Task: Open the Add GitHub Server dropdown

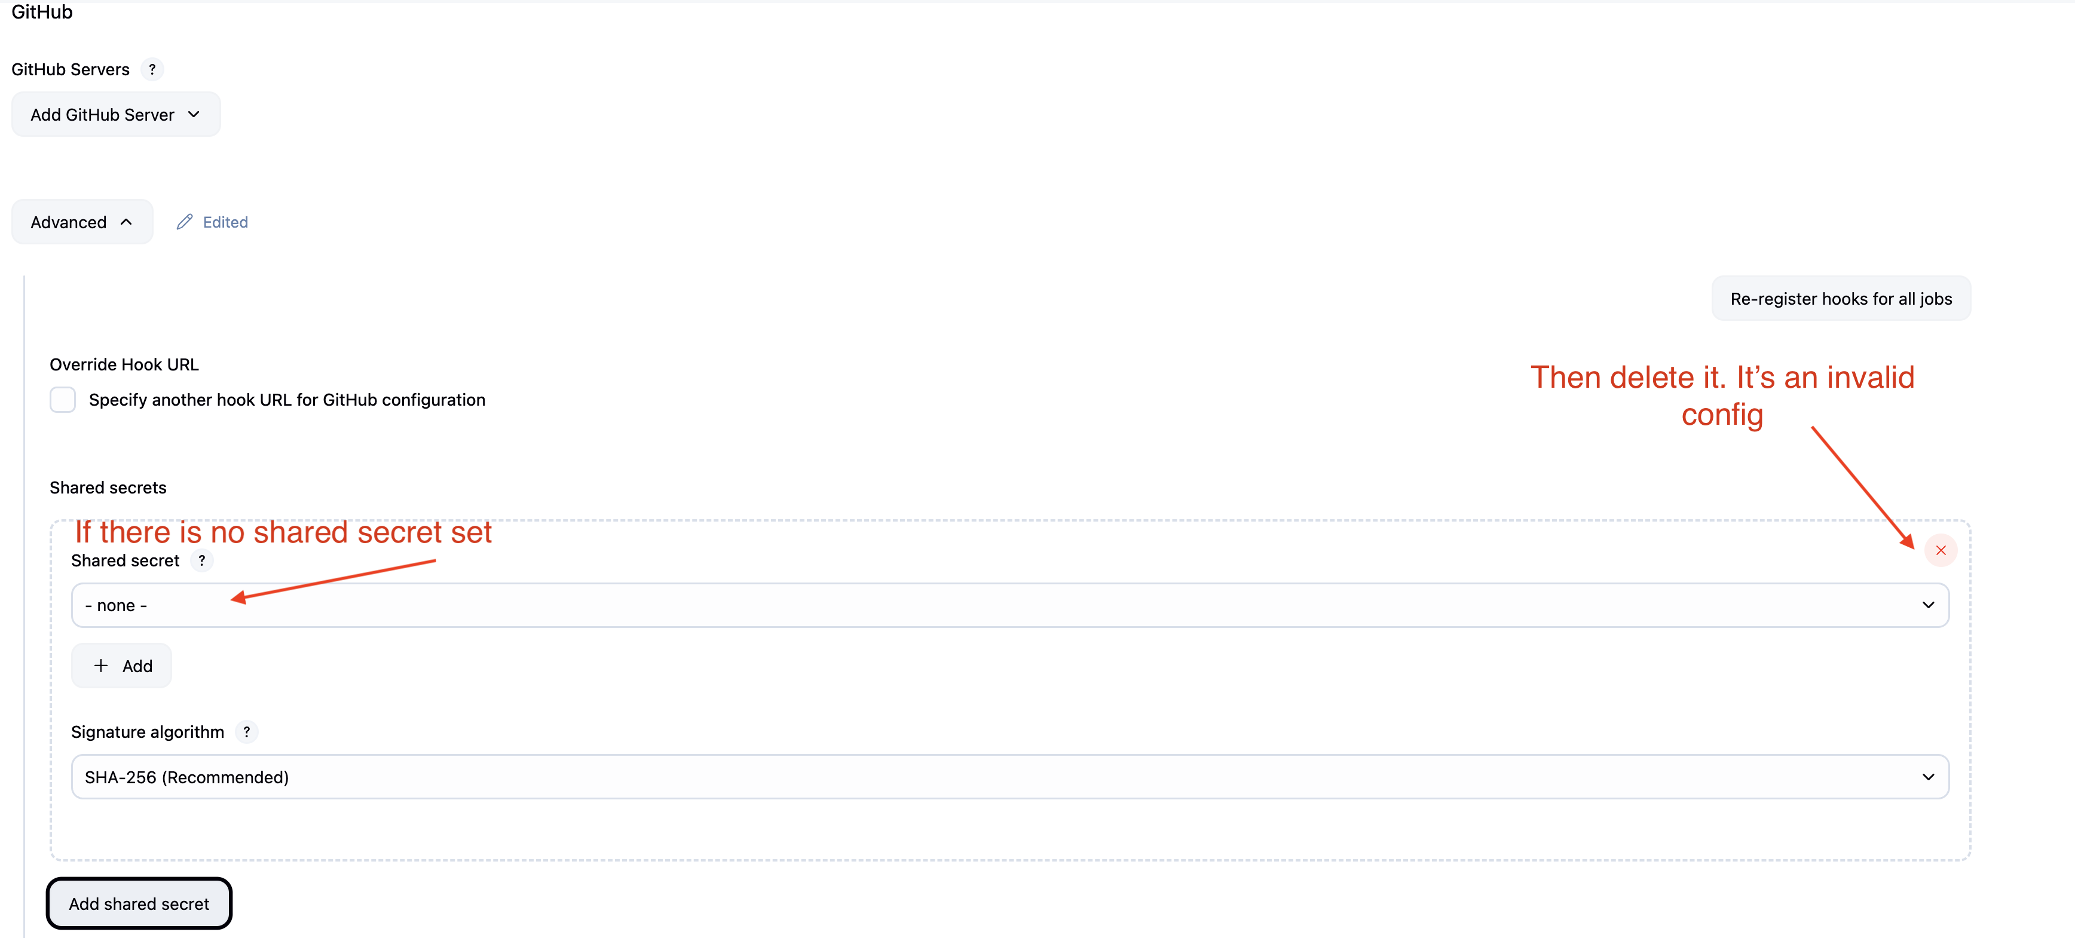Action: pyautogui.click(x=115, y=114)
